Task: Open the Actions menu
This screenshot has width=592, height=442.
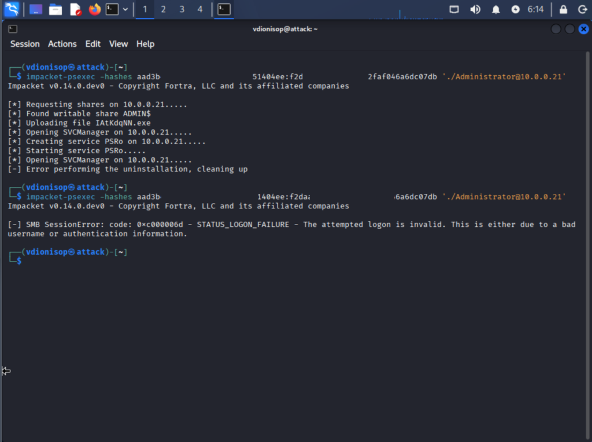Action: (62, 44)
